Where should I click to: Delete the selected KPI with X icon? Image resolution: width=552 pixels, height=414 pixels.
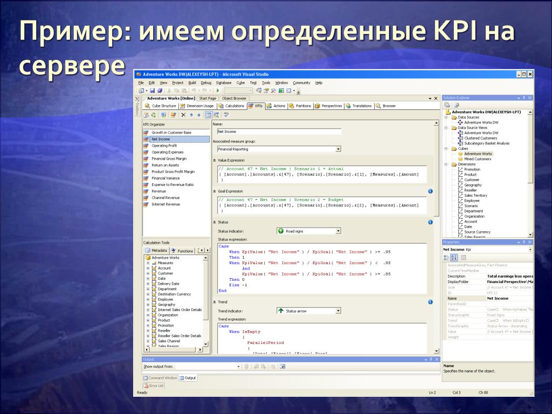pos(183,115)
